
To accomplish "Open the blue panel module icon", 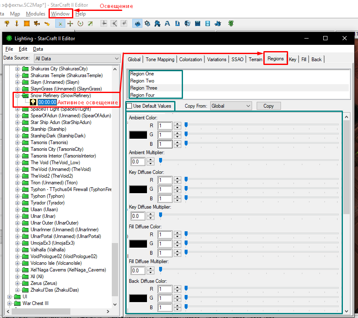I will pos(198,23).
